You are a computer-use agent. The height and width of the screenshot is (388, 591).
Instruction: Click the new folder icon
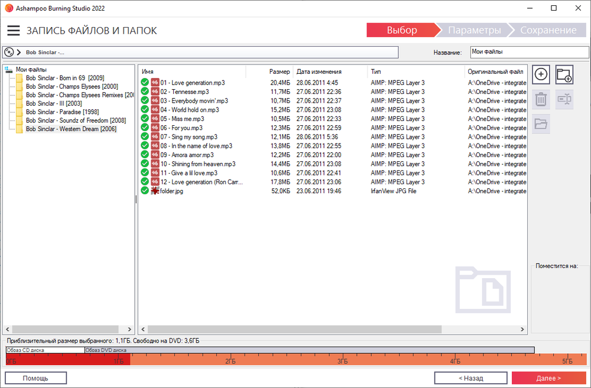(564, 74)
